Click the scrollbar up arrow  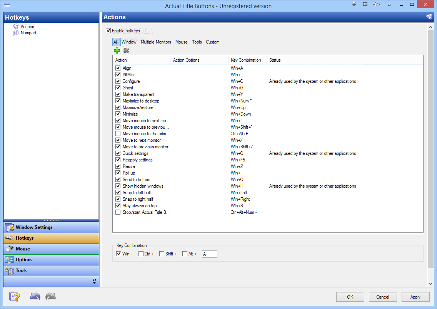(430, 27)
